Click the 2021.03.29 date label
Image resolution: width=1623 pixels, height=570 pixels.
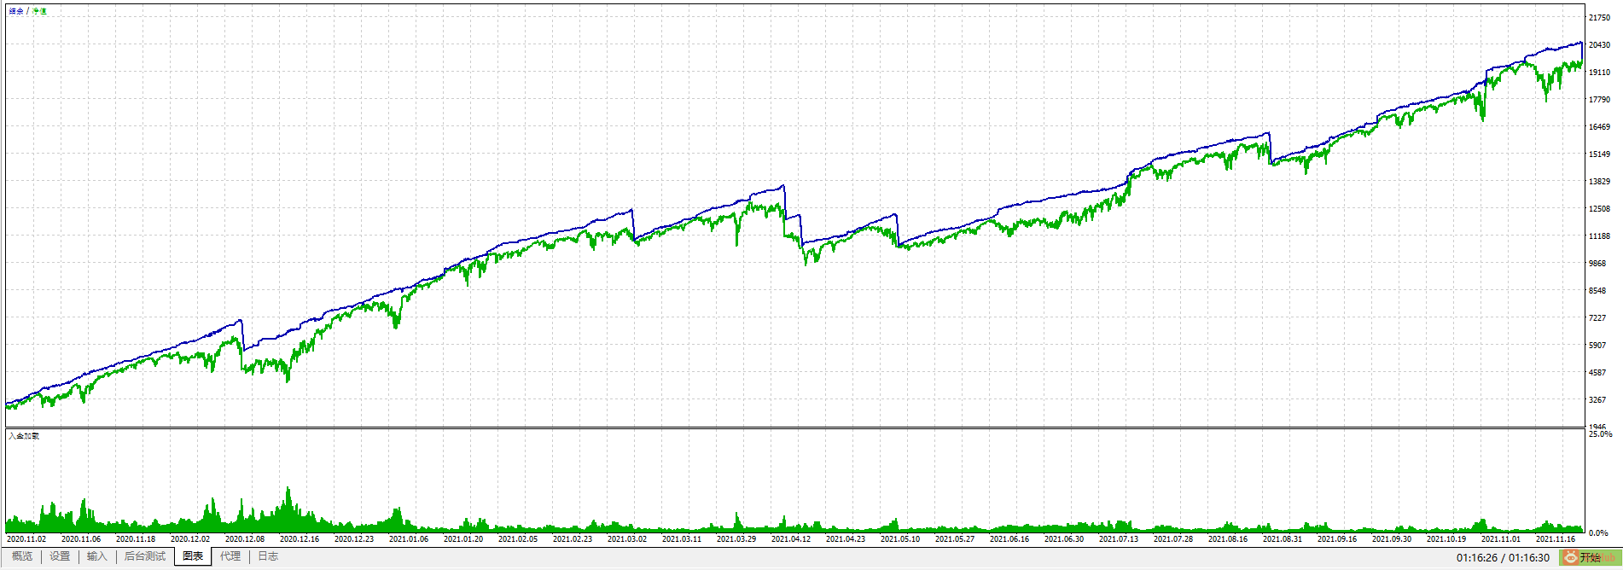coord(736,538)
